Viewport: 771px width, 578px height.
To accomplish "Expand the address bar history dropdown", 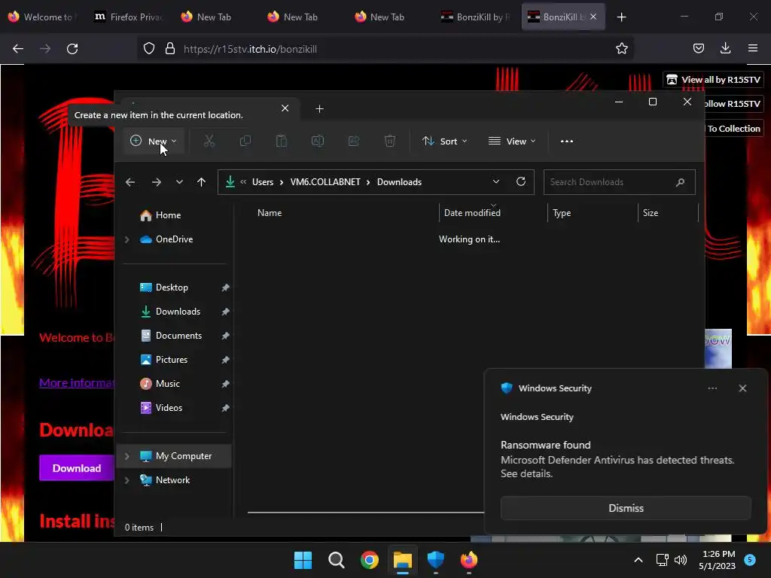I will tap(495, 182).
